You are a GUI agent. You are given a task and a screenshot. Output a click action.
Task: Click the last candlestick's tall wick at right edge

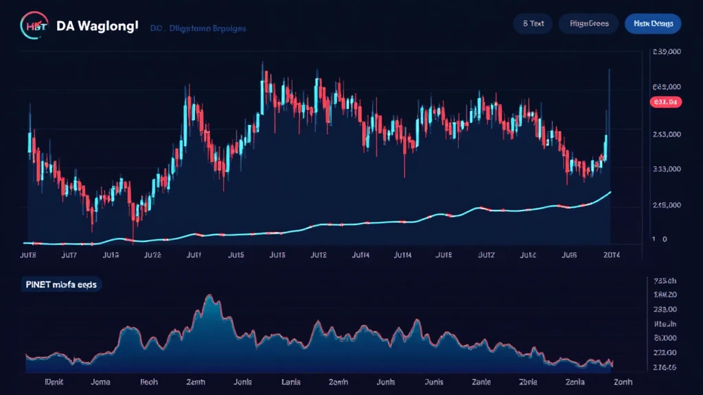pos(608,89)
